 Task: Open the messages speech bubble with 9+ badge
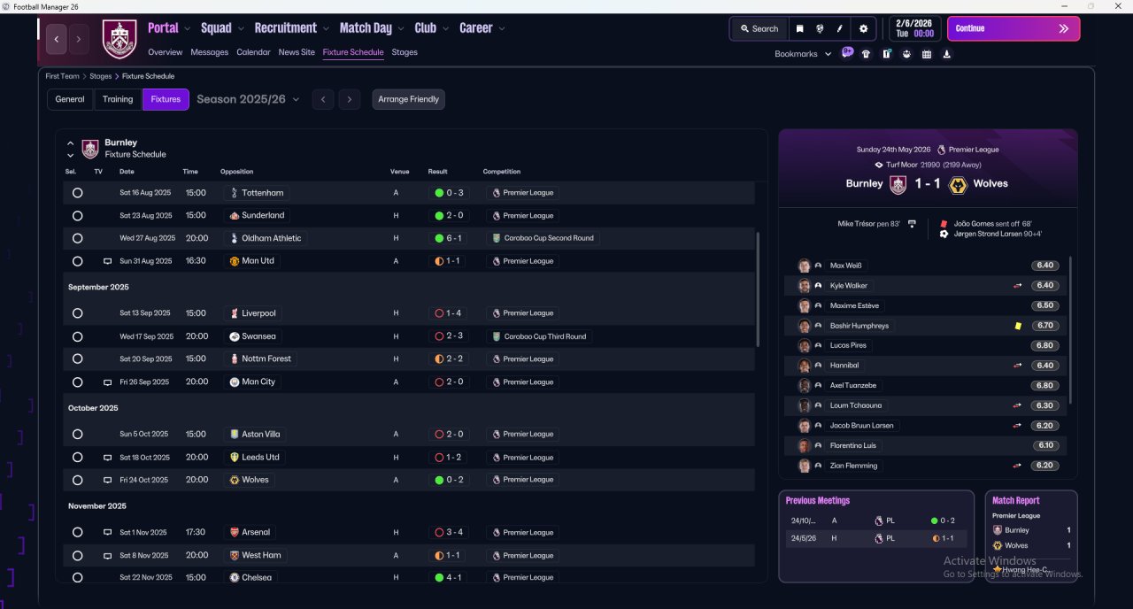tap(847, 53)
